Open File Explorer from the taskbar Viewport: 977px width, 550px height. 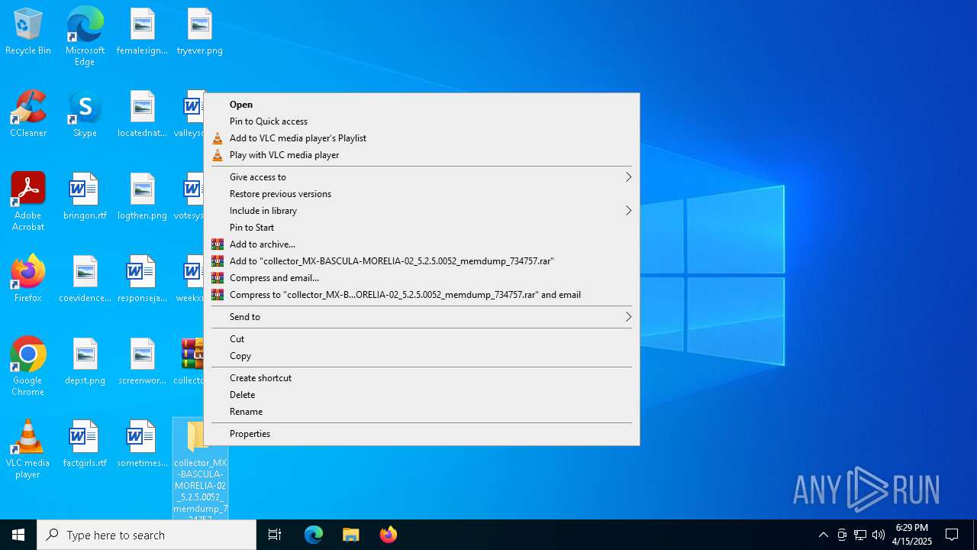point(351,535)
